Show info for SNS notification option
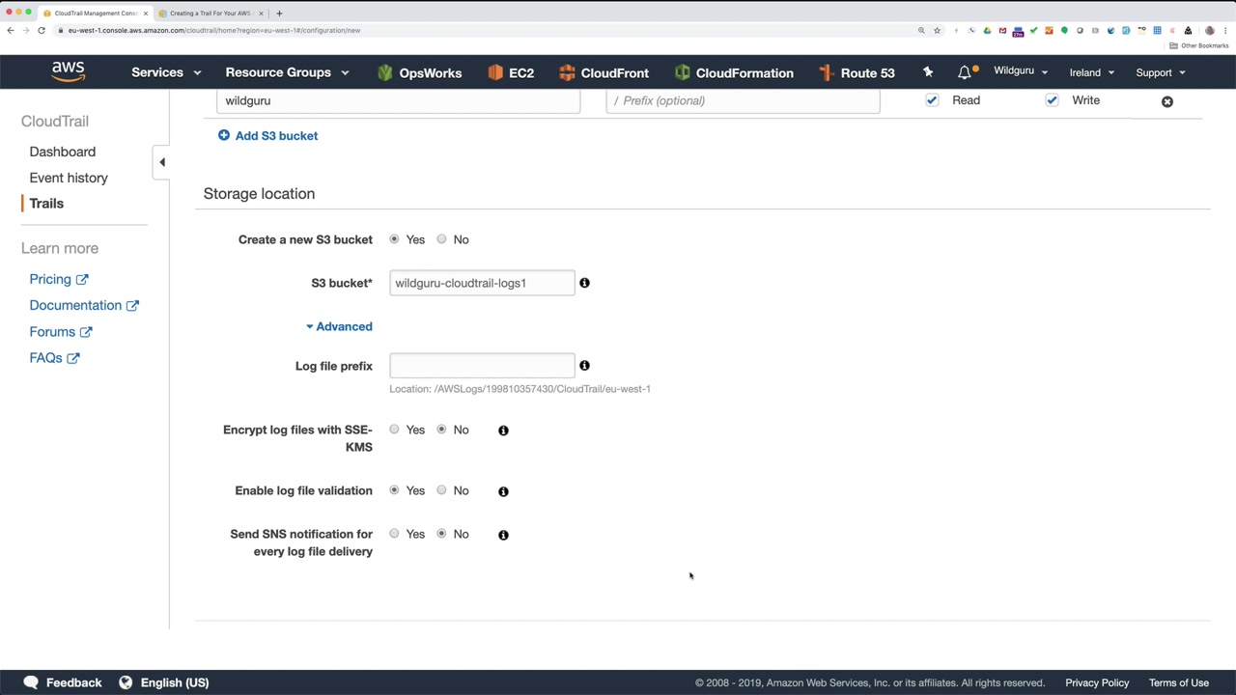 tap(503, 535)
